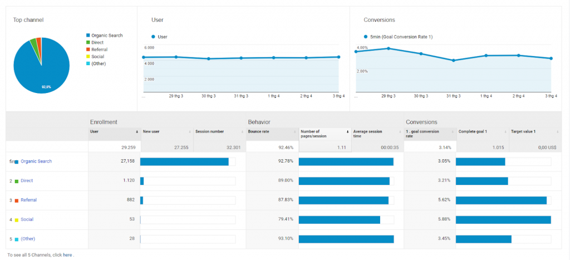The image size is (570, 260).
Task: Click the pages per session value 1.11
Action: tap(342, 148)
